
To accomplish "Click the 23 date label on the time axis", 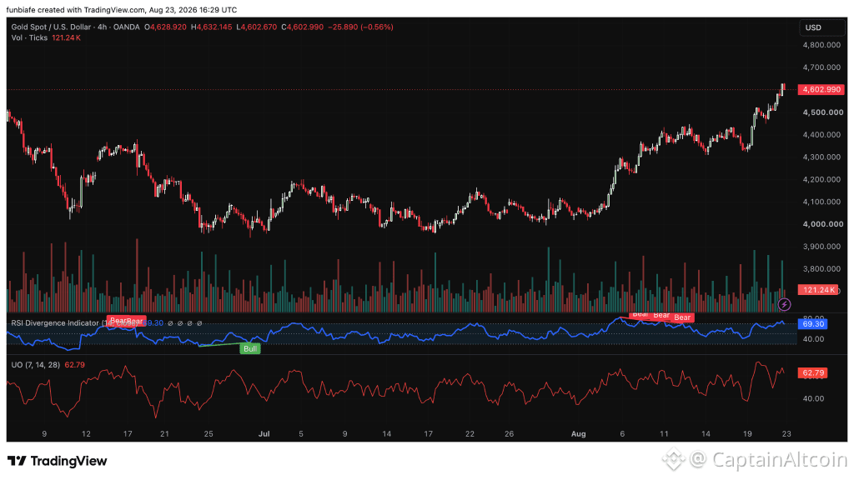I will click(786, 433).
